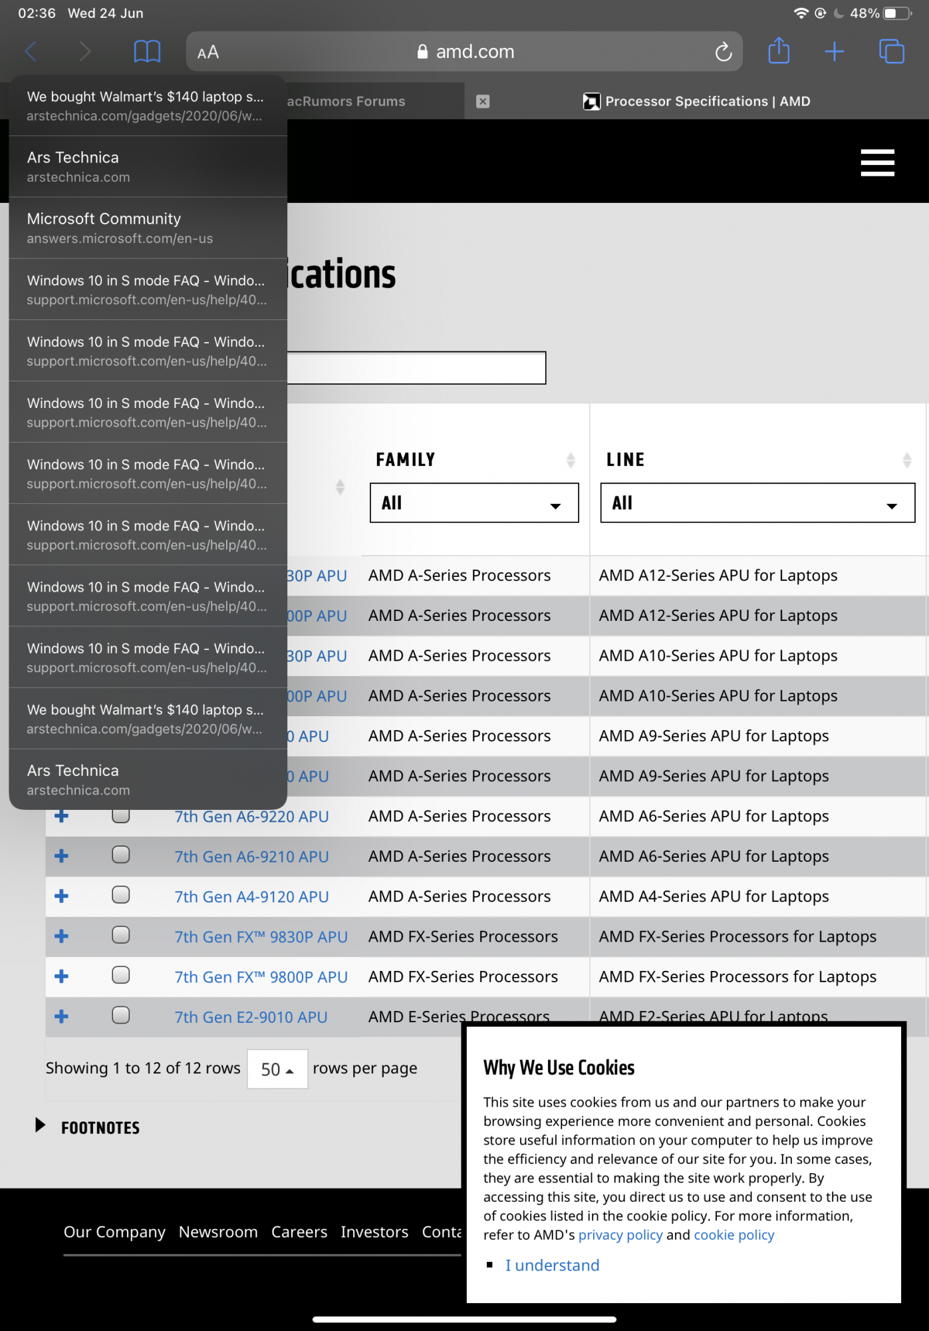The image size is (929, 1331).
Task: Open the 7th Gen E2-9010 APU link
Action: pyautogui.click(x=251, y=1017)
